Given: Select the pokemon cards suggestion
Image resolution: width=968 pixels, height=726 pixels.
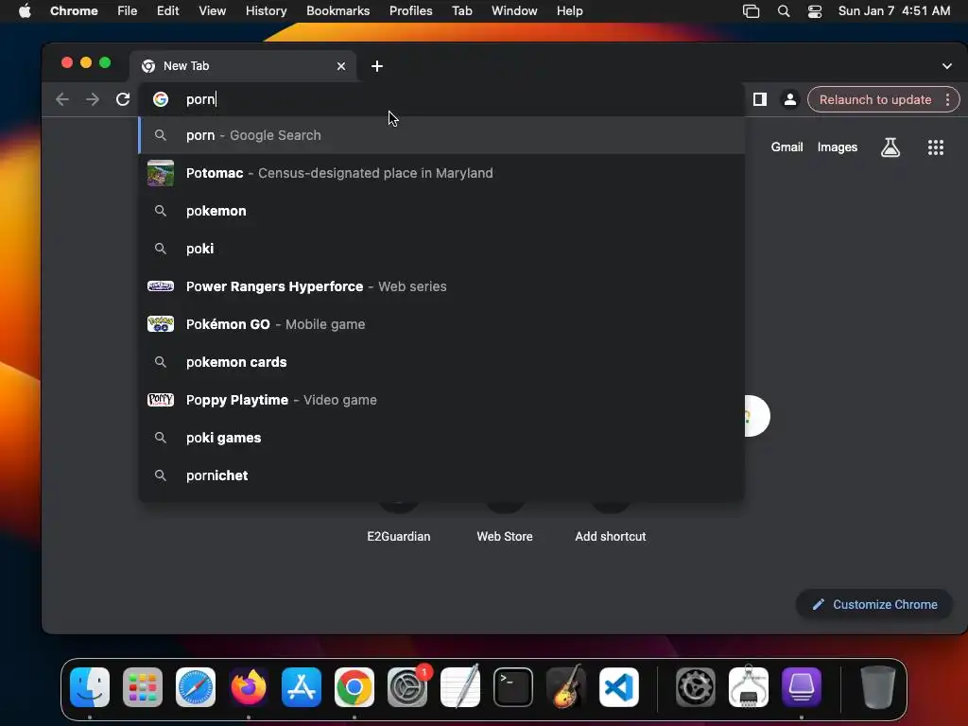Looking at the screenshot, I should 441,362.
